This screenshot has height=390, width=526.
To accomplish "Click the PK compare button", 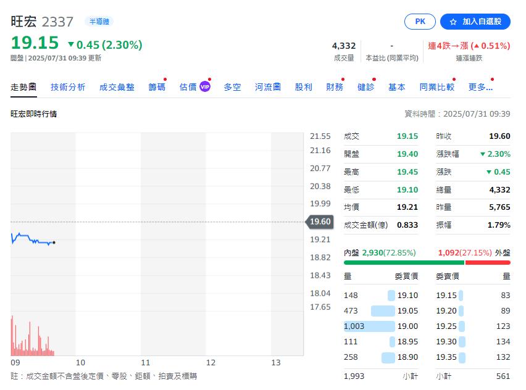I will (420, 22).
